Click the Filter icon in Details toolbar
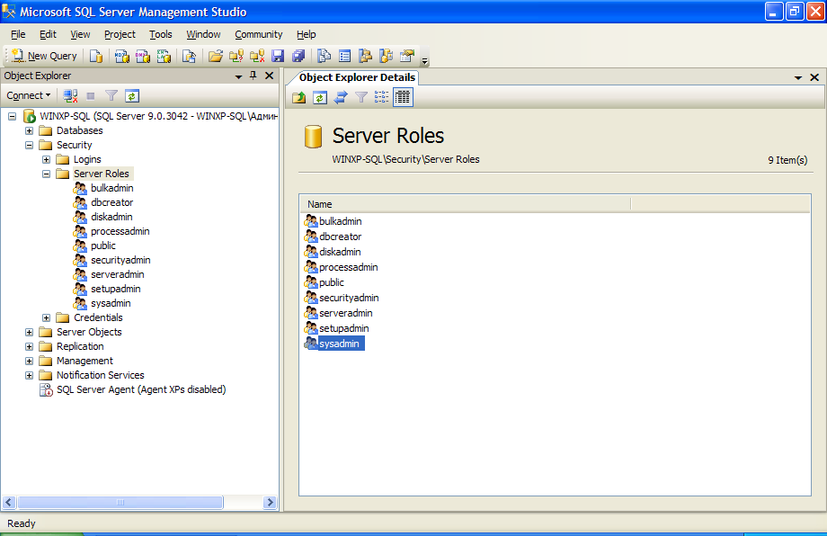 [x=360, y=97]
